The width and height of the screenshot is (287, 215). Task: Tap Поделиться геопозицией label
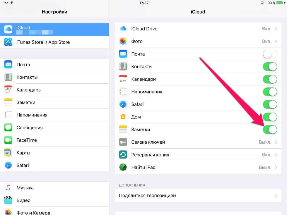[x=147, y=196]
